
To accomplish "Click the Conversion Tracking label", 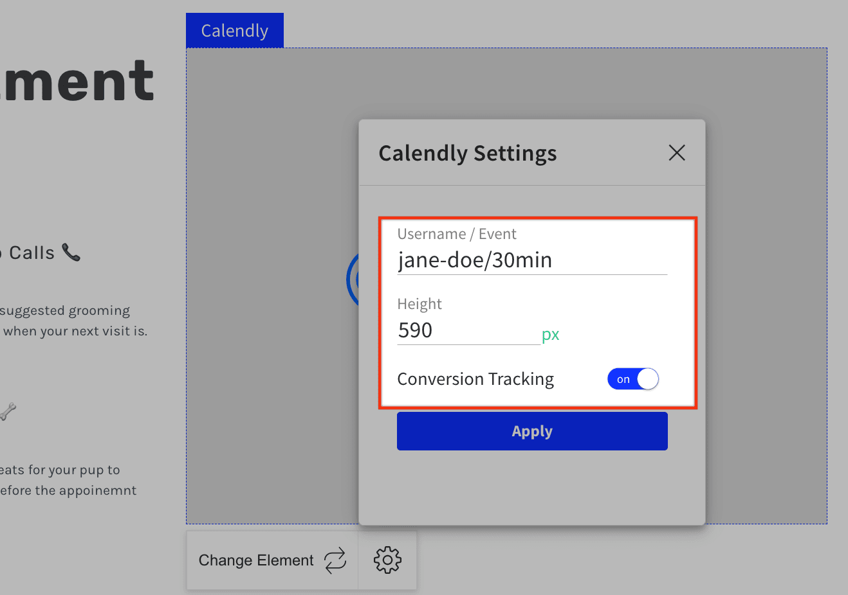I will (475, 379).
